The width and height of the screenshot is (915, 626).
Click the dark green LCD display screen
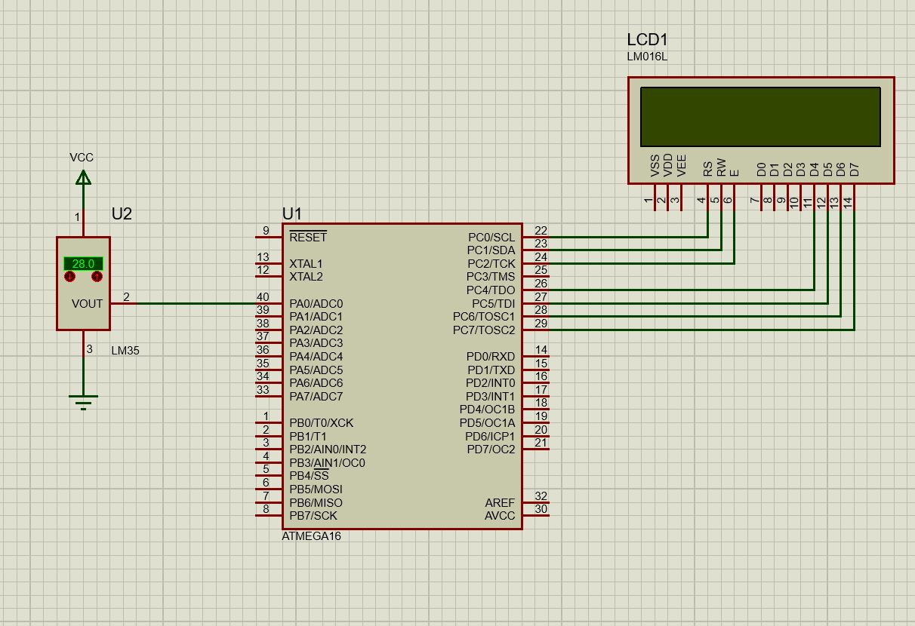point(760,117)
